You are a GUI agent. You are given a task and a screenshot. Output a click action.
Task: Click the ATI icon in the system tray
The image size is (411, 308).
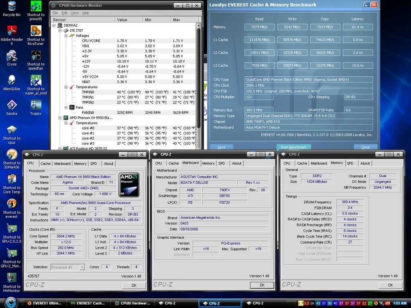(x=388, y=303)
